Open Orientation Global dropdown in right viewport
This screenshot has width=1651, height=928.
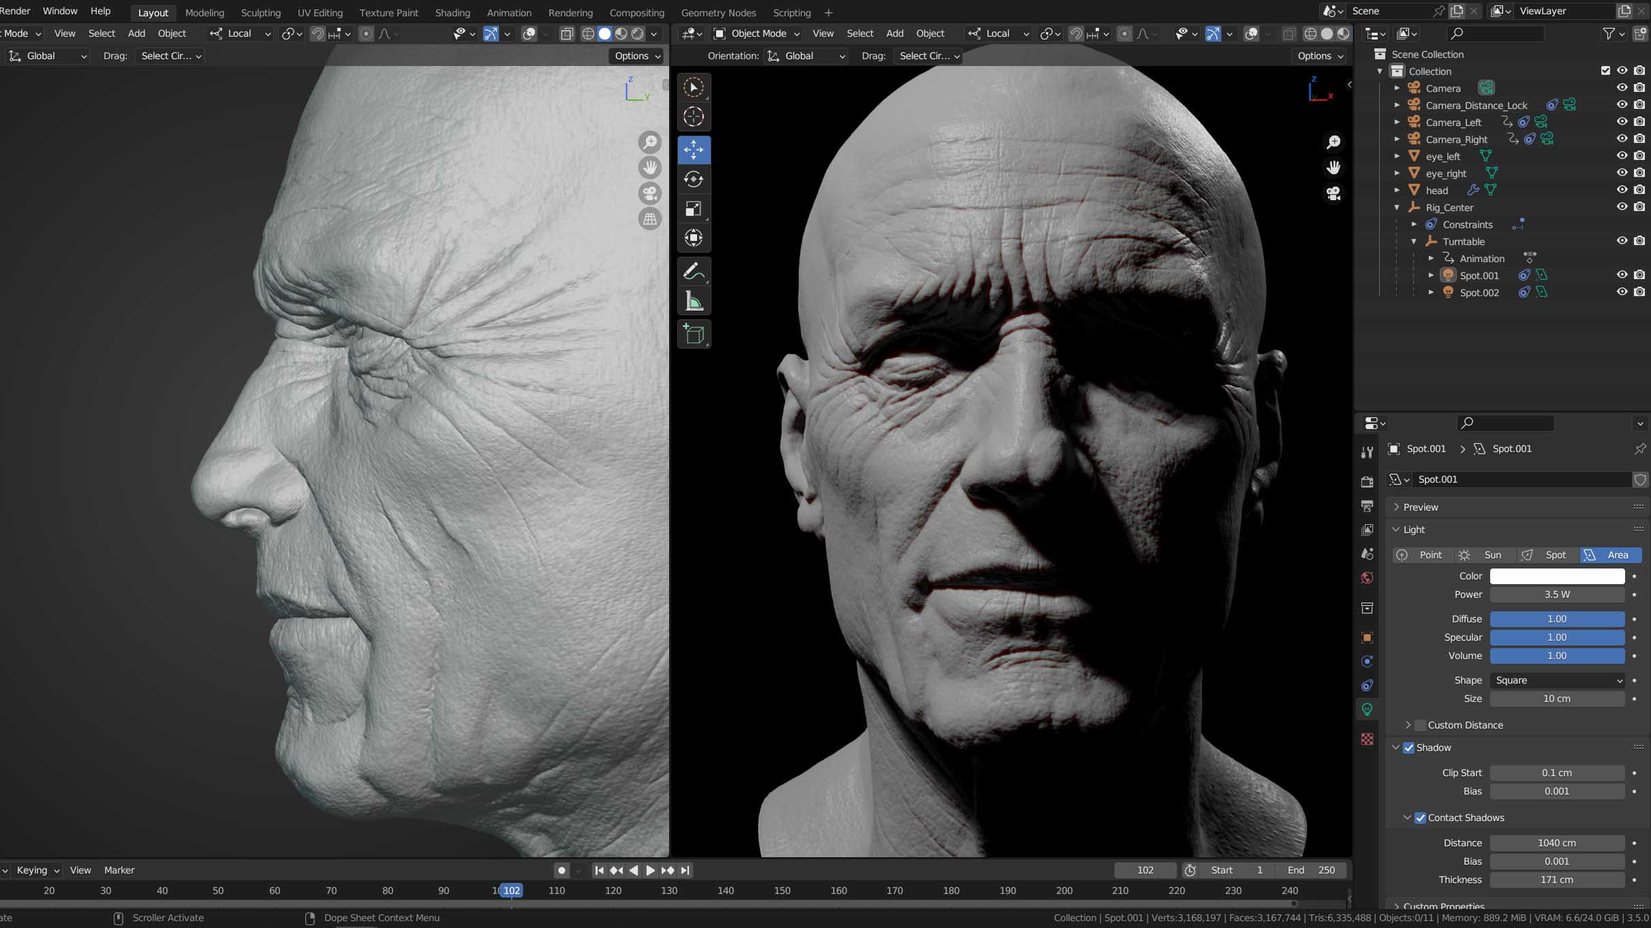(x=806, y=56)
